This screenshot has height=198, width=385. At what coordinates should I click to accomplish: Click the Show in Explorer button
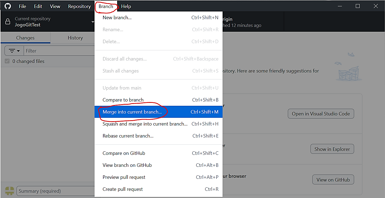tap(332, 149)
